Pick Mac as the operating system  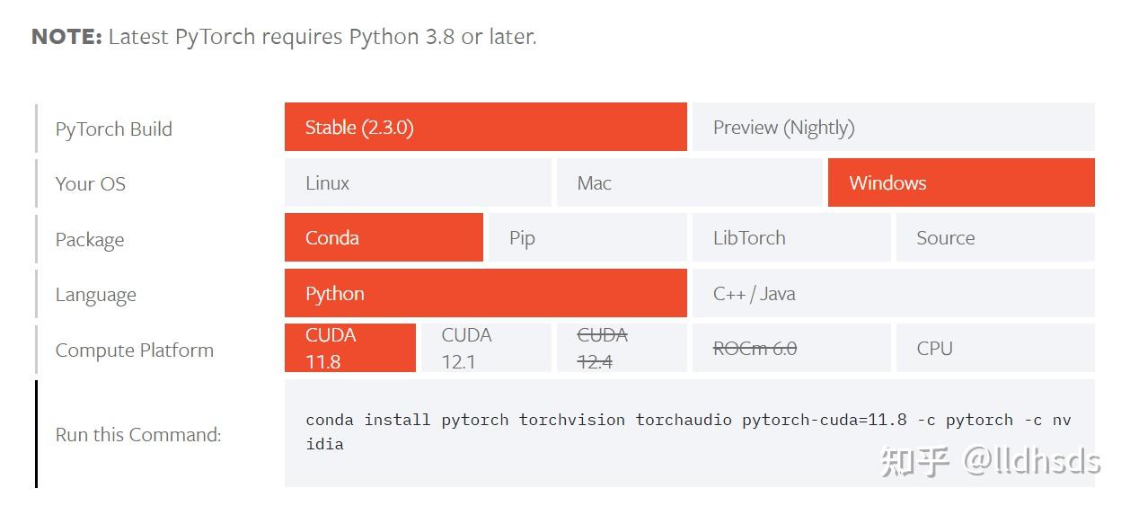coord(689,183)
